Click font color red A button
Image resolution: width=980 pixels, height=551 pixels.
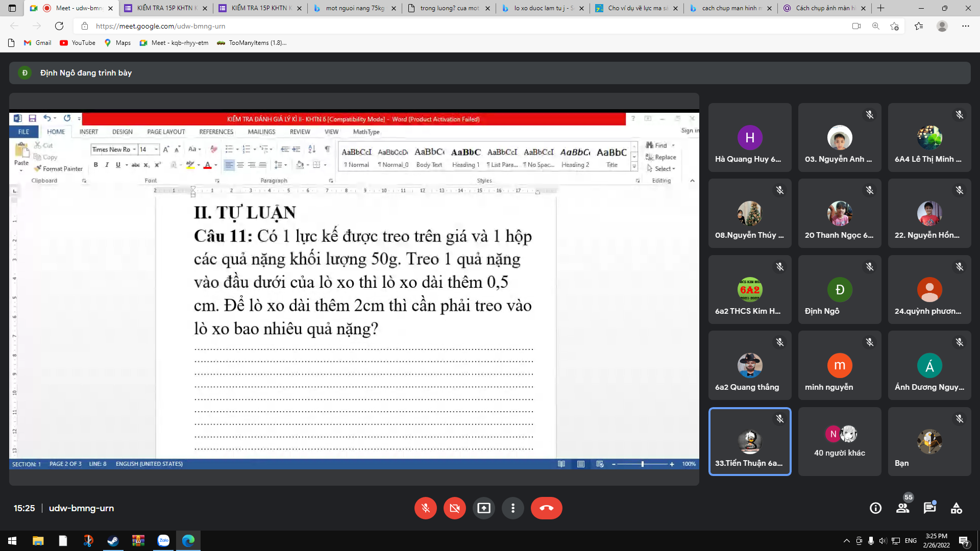point(207,165)
